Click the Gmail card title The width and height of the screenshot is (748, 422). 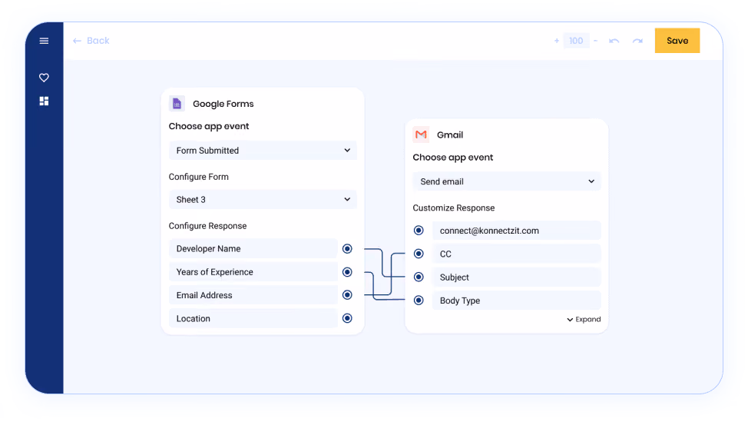[450, 135]
